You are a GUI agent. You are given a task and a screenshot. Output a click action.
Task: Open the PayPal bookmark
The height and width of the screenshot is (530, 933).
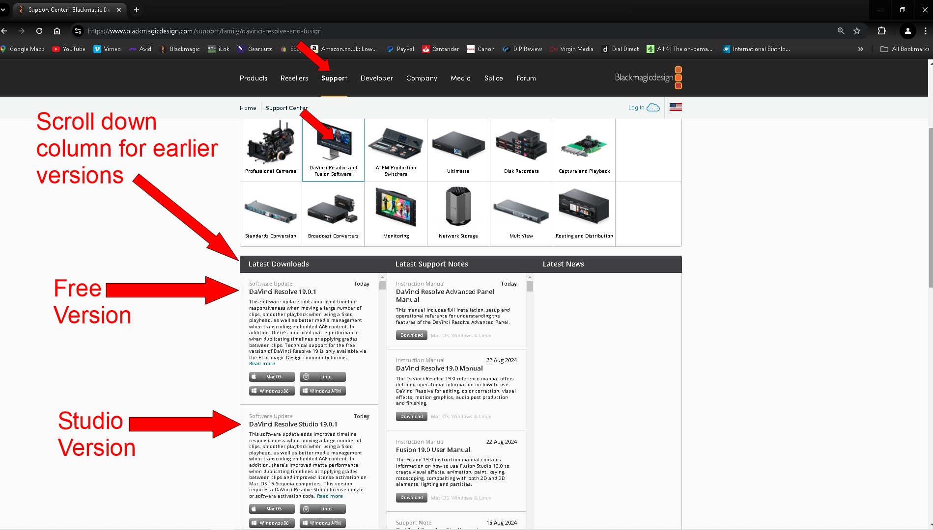pos(400,49)
